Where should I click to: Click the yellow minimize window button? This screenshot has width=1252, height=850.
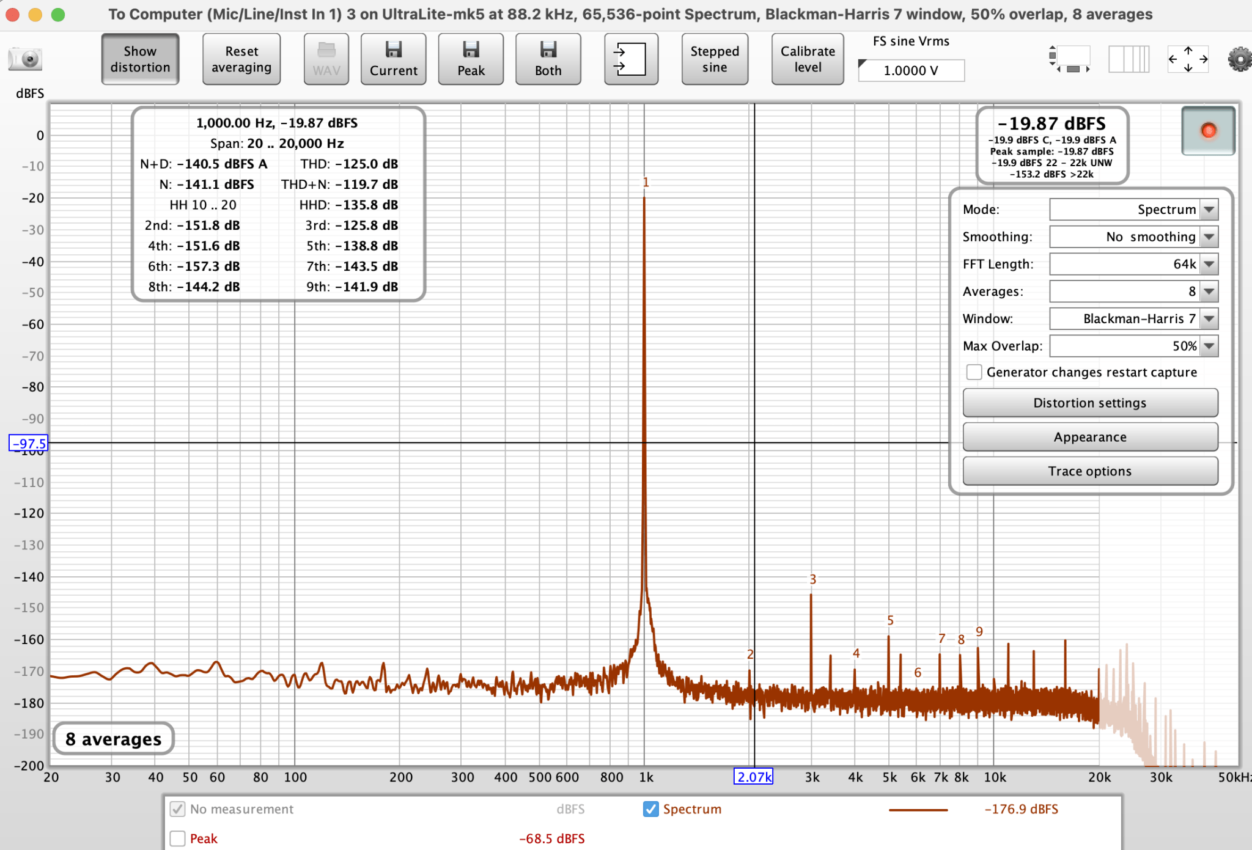point(35,14)
